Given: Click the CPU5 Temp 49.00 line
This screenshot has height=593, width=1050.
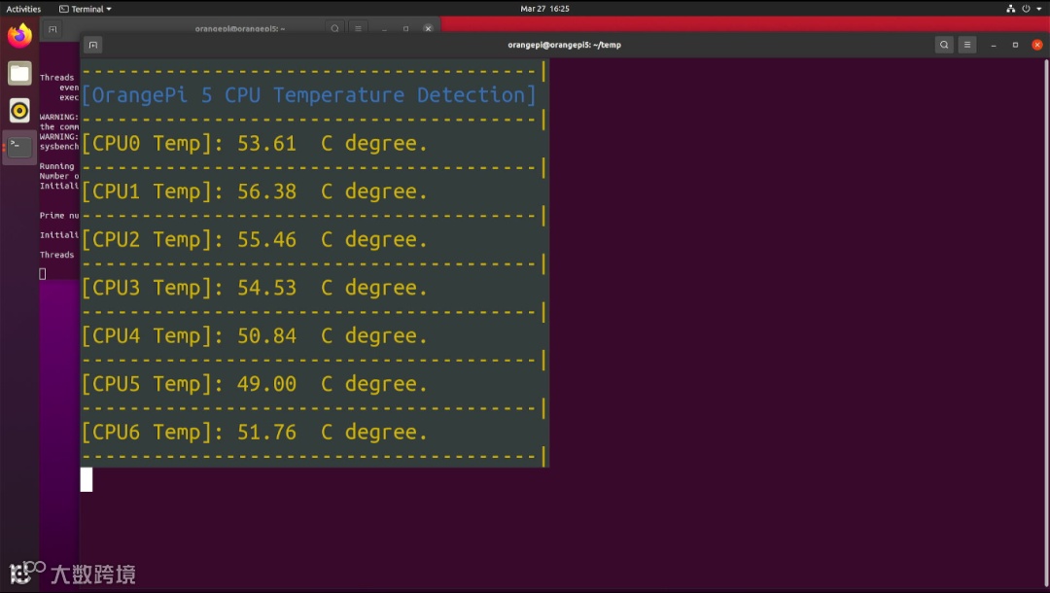Looking at the screenshot, I should pos(254,384).
